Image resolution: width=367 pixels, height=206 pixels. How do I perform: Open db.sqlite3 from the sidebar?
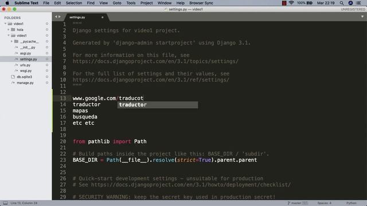point(24,77)
